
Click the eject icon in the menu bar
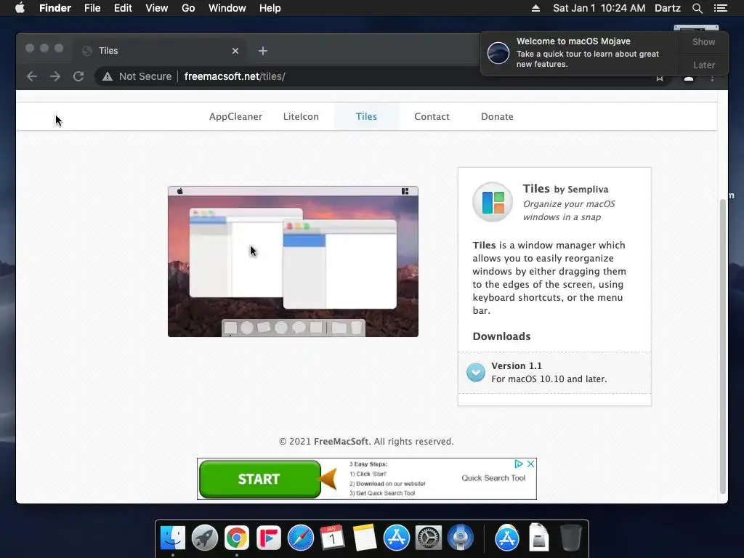pos(535,8)
